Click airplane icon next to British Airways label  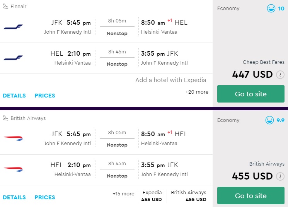point(5,118)
